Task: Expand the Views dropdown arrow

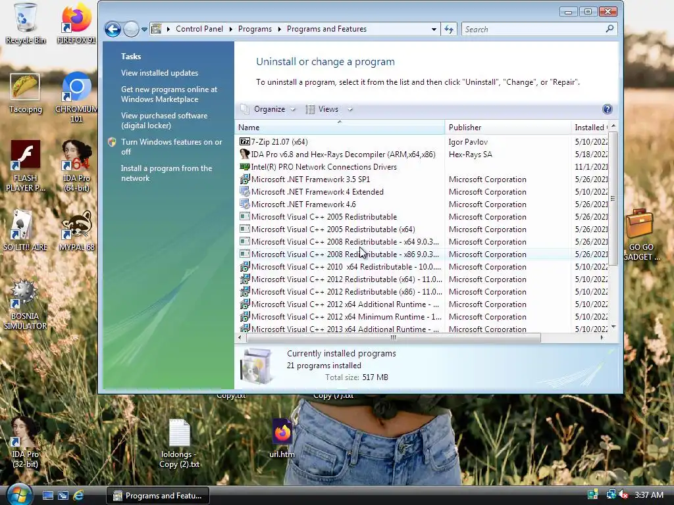Action: tap(350, 109)
